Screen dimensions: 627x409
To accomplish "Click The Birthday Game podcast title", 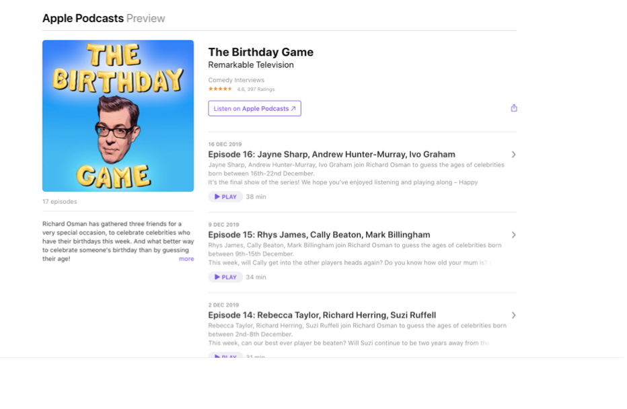I will [x=261, y=52].
